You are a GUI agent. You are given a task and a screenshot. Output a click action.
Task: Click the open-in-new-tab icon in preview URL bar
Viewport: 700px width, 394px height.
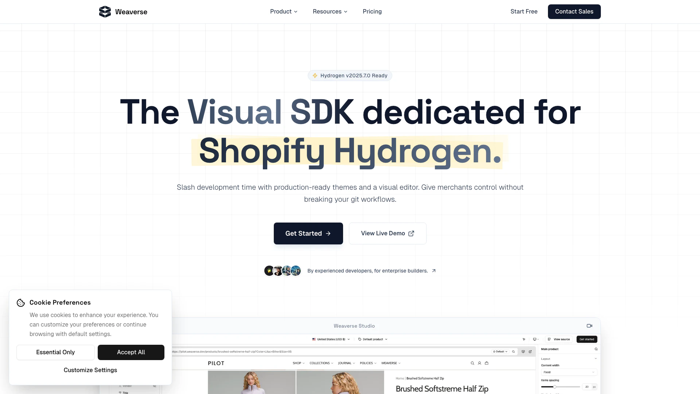[x=530, y=352]
